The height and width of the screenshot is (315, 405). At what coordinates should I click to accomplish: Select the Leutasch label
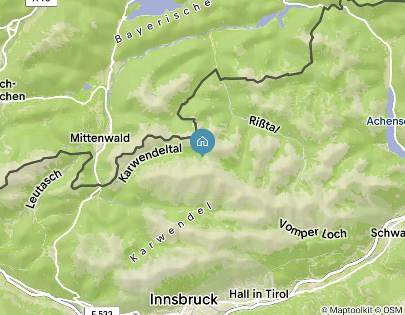(x=44, y=189)
